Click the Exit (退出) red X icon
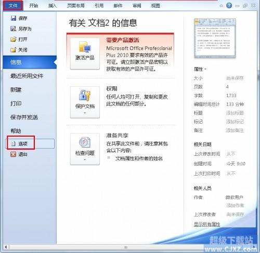 pos(14,154)
